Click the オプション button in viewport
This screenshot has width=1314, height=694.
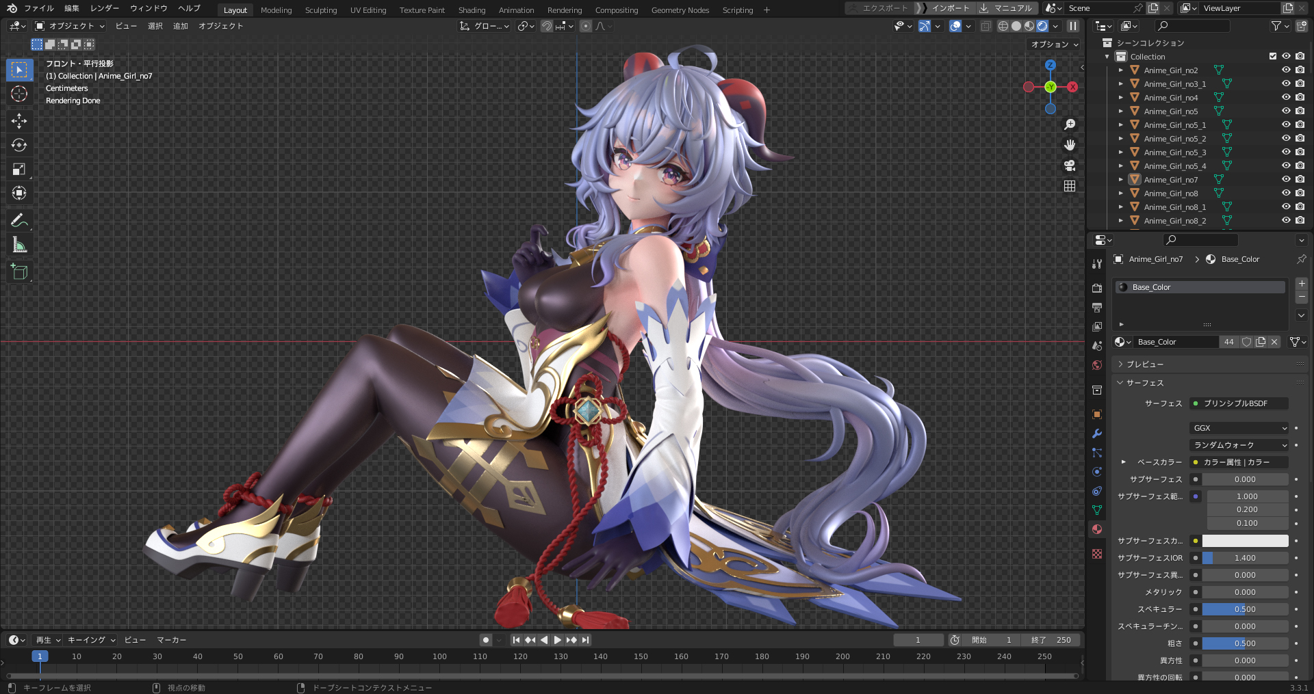pos(1055,44)
